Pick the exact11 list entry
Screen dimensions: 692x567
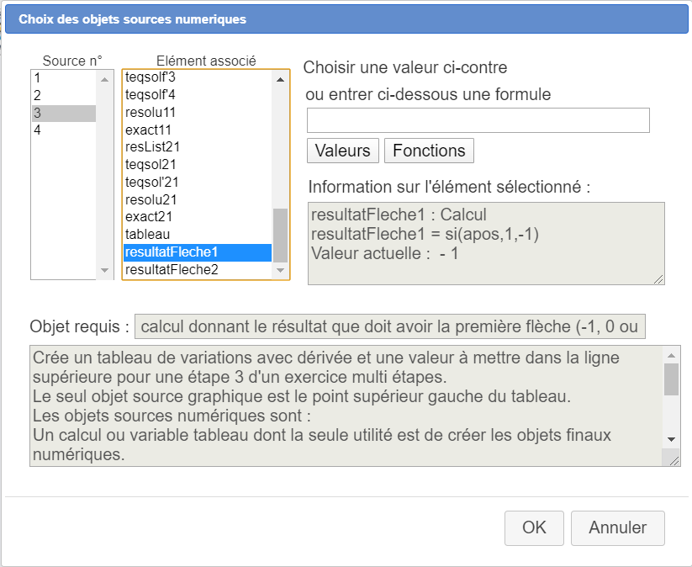(x=197, y=130)
